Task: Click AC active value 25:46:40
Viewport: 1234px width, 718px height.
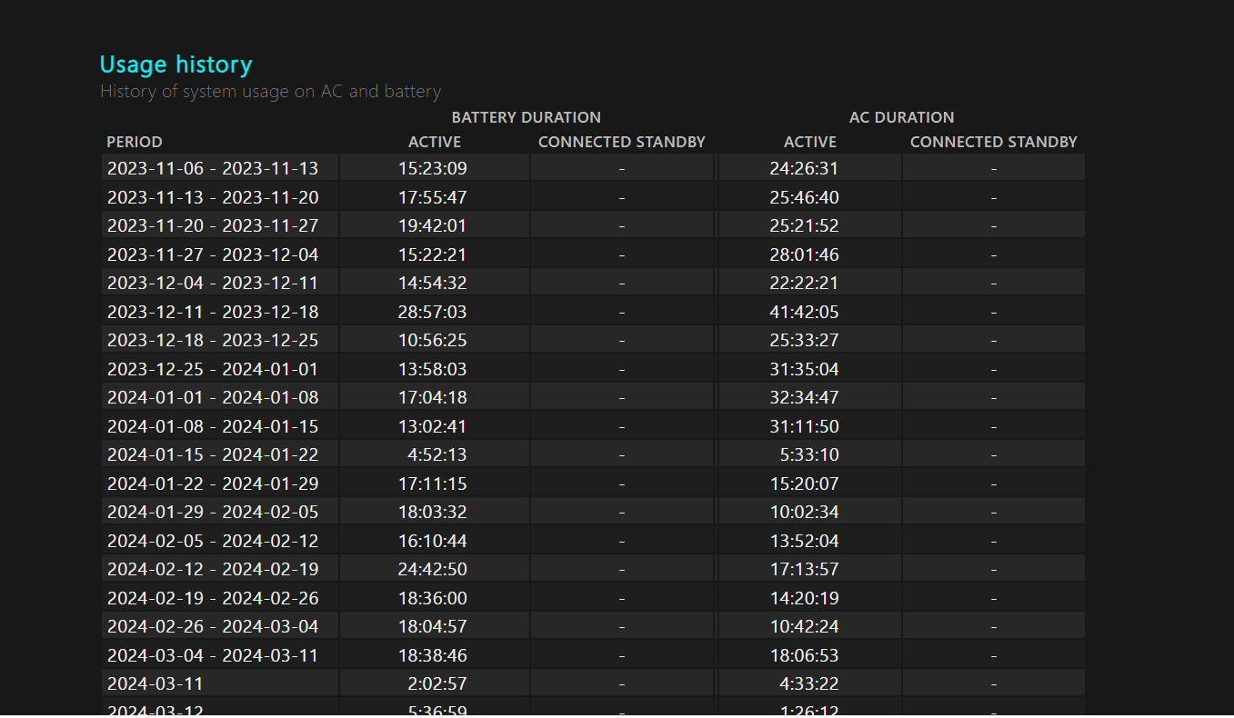Action: (805, 197)
